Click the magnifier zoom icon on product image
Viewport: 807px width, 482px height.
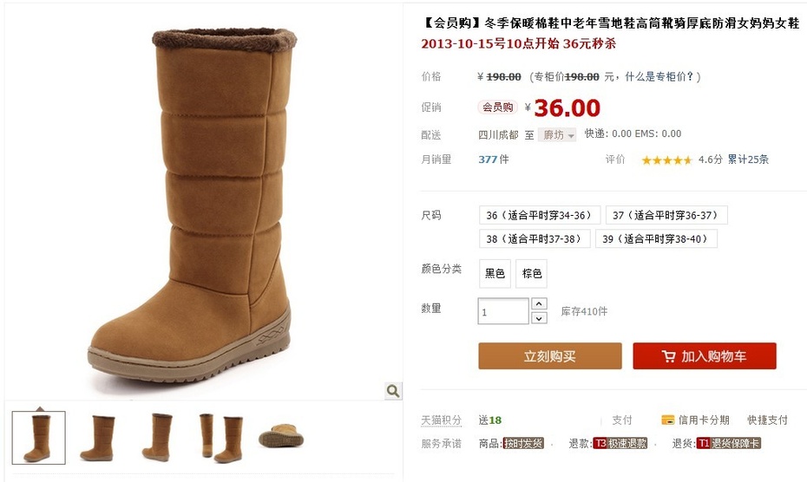(x=393, y=391)
